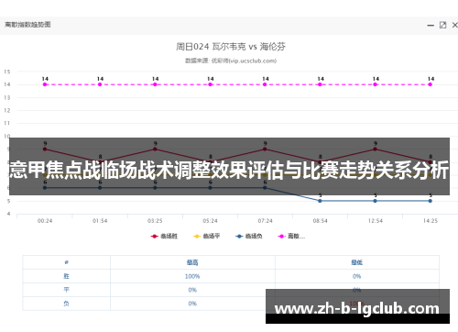Click the 最低 column header
458x332 pixels.
[x=356, y=262]
